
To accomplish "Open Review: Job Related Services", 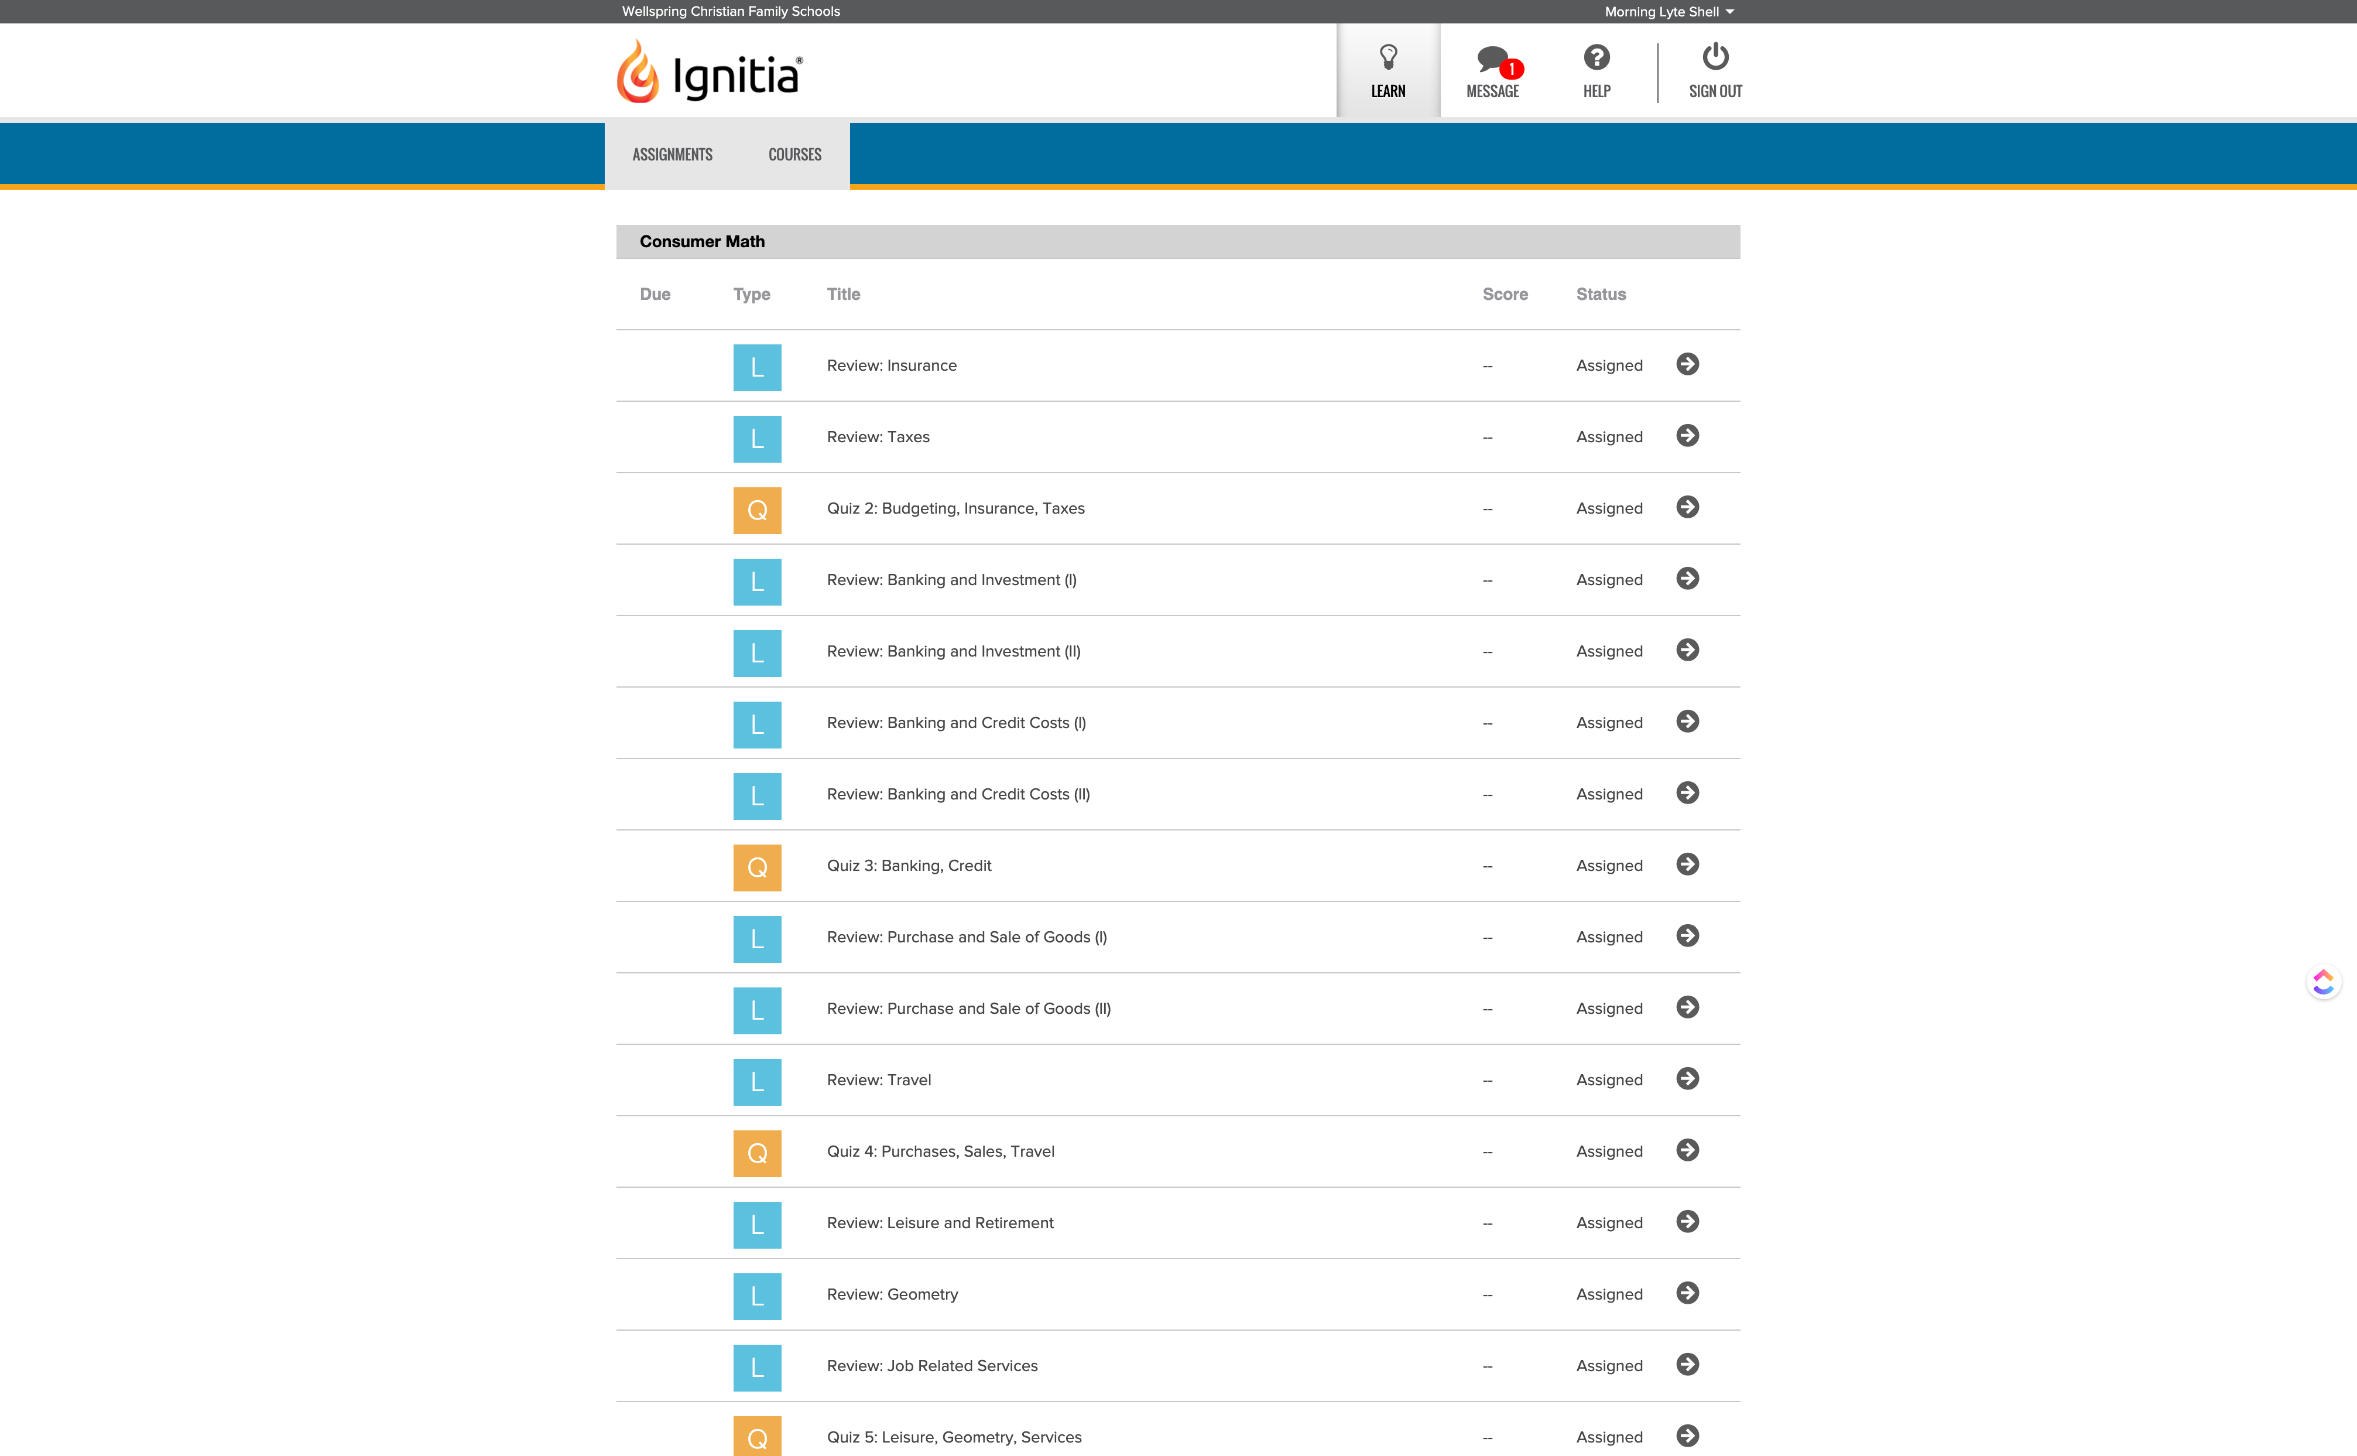I will click(x=933, y=1365).
